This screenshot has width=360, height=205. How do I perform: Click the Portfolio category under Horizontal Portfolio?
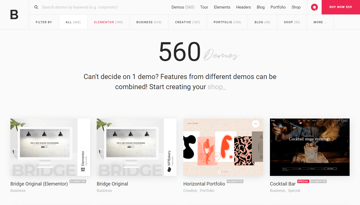pyautogui.click(x=207, y=191)
